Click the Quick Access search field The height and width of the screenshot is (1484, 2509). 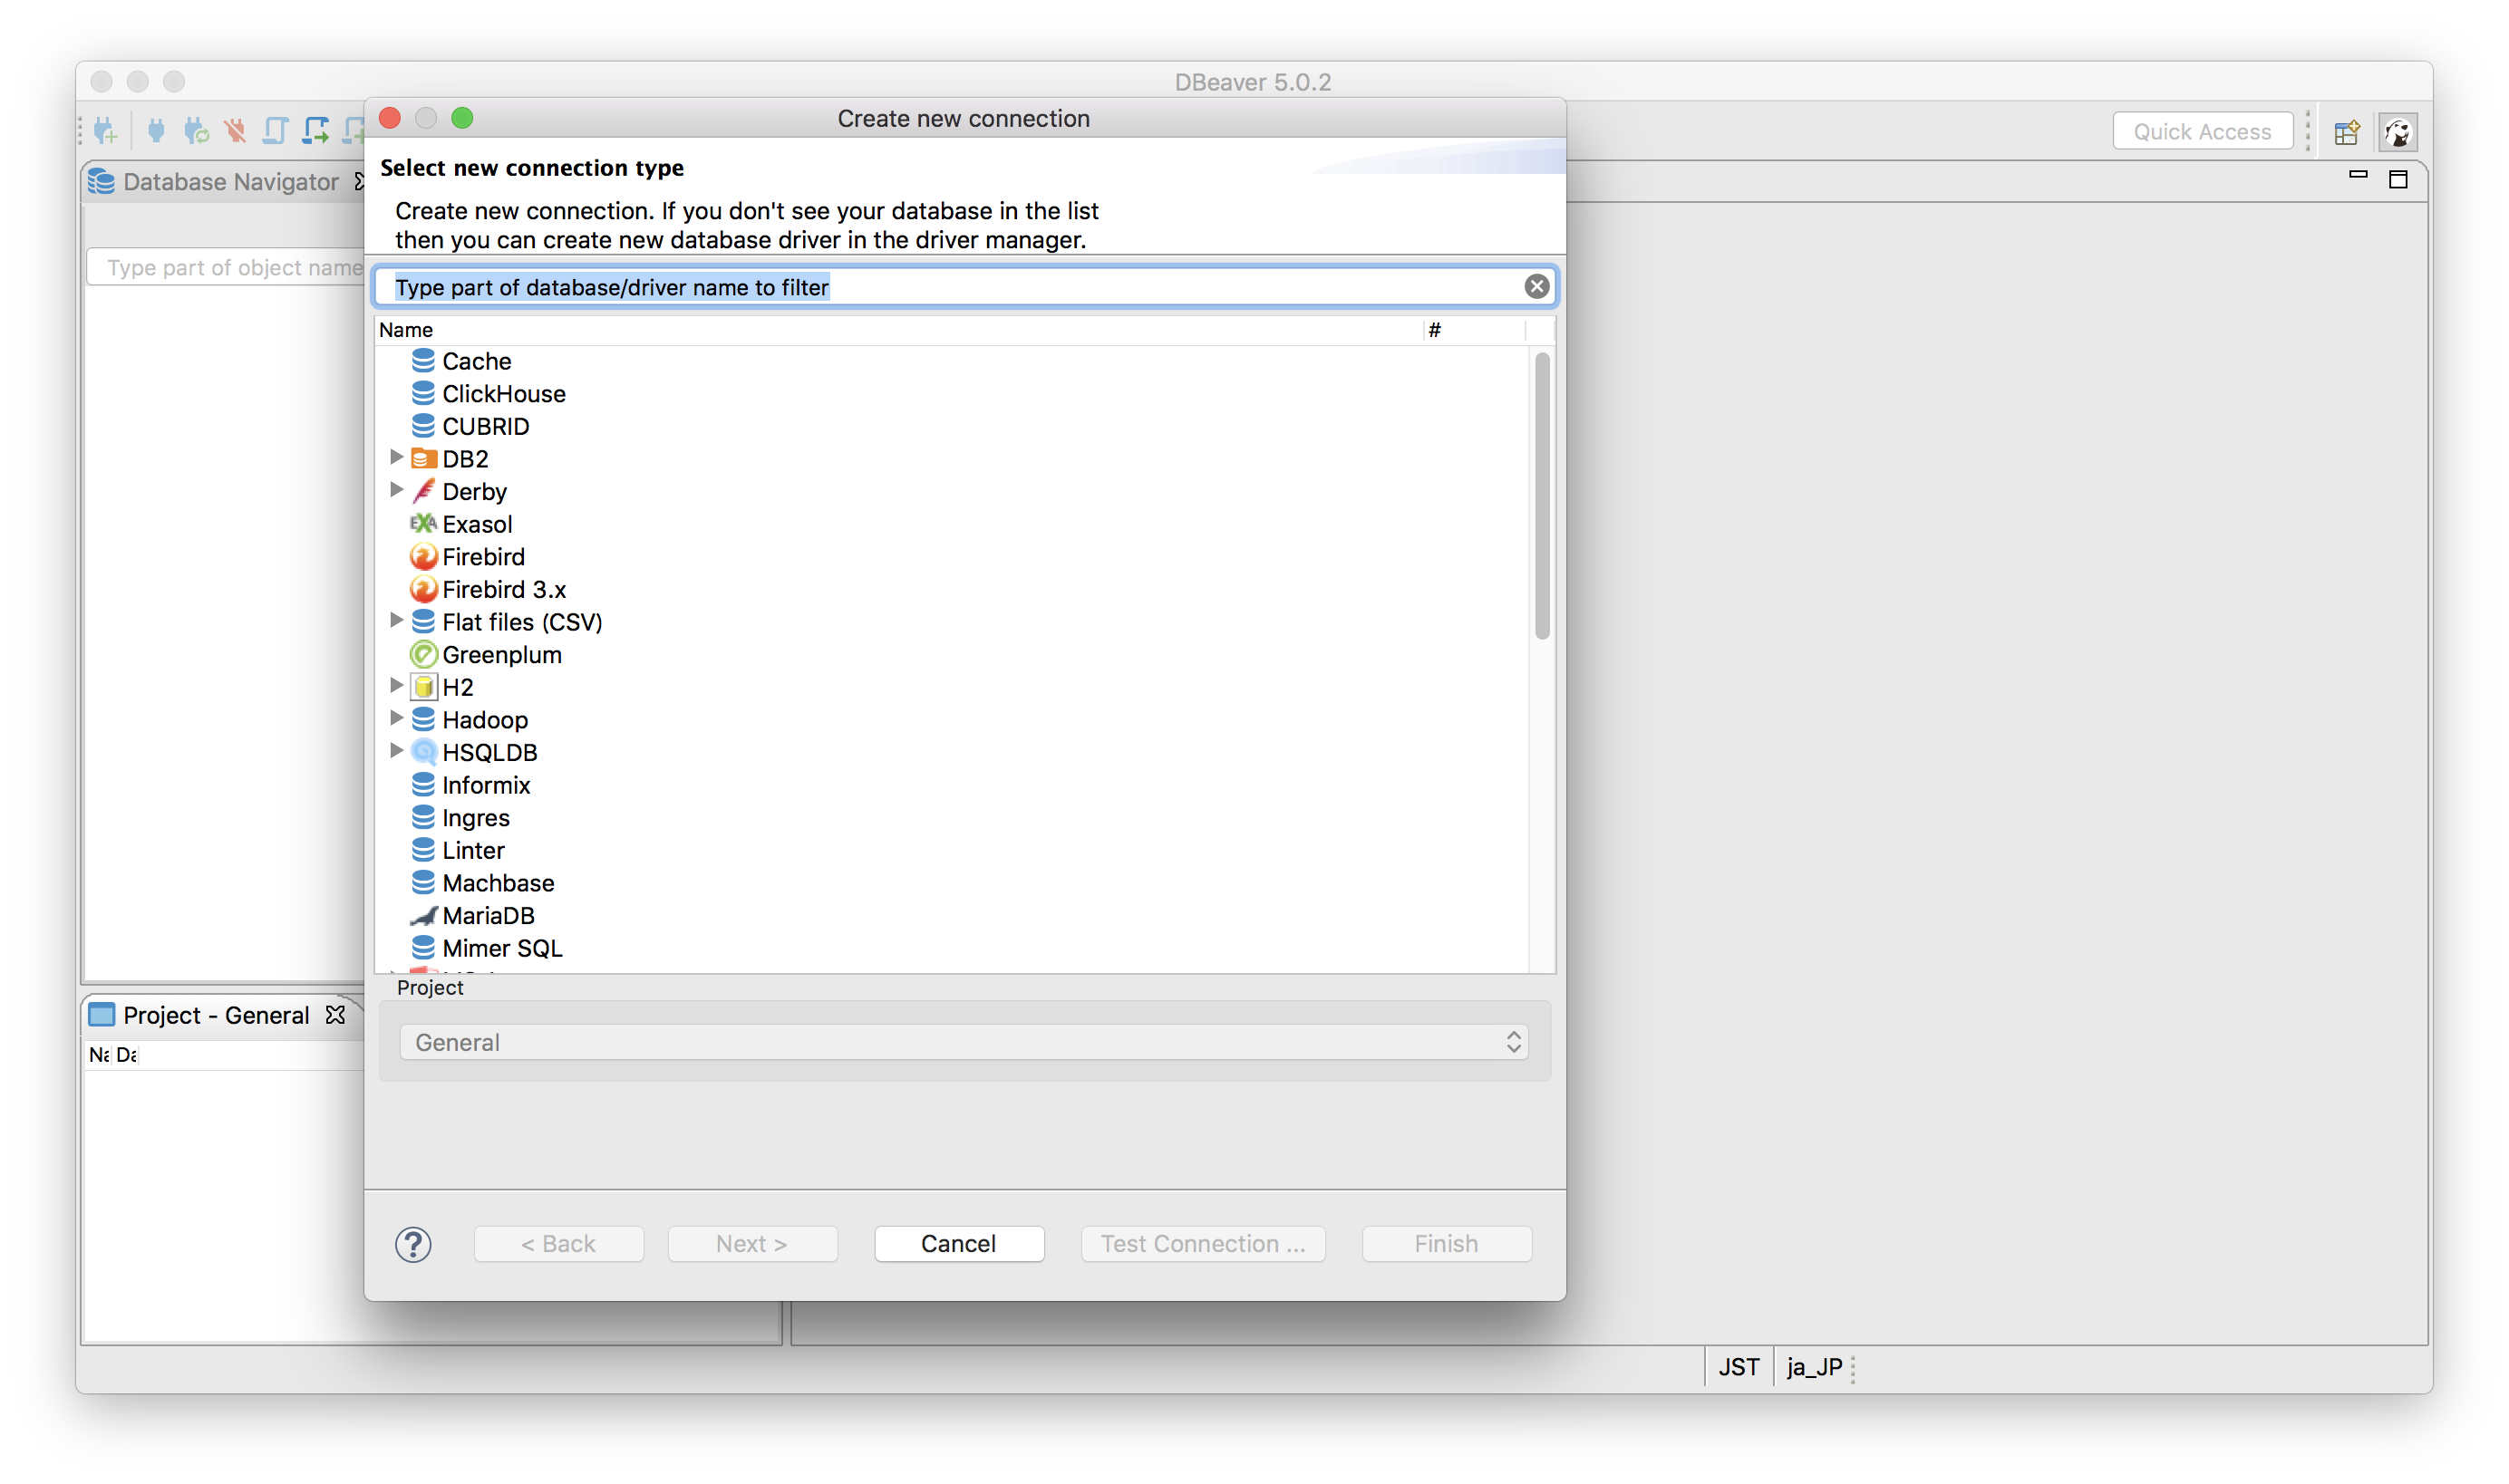pyautogui.click(x=2202, y=131)
